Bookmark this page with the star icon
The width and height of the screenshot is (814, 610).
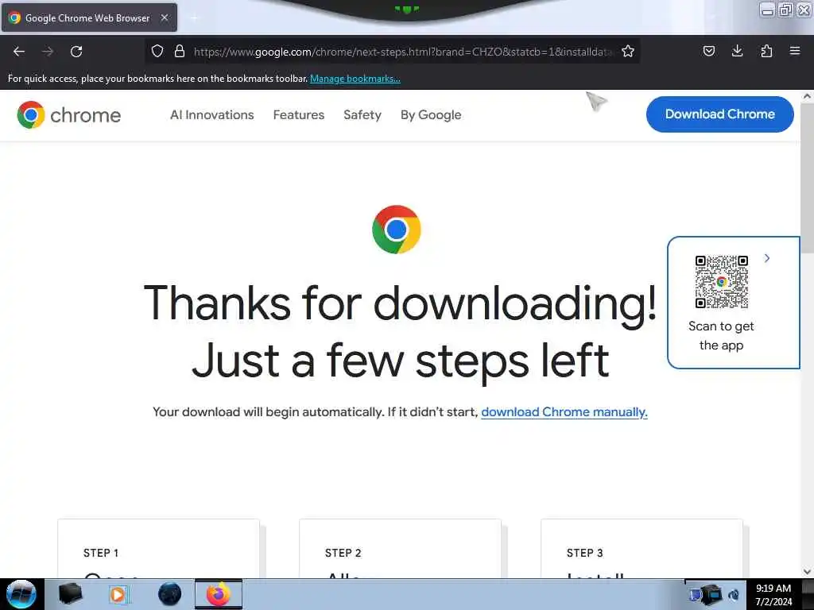[628, 51]
